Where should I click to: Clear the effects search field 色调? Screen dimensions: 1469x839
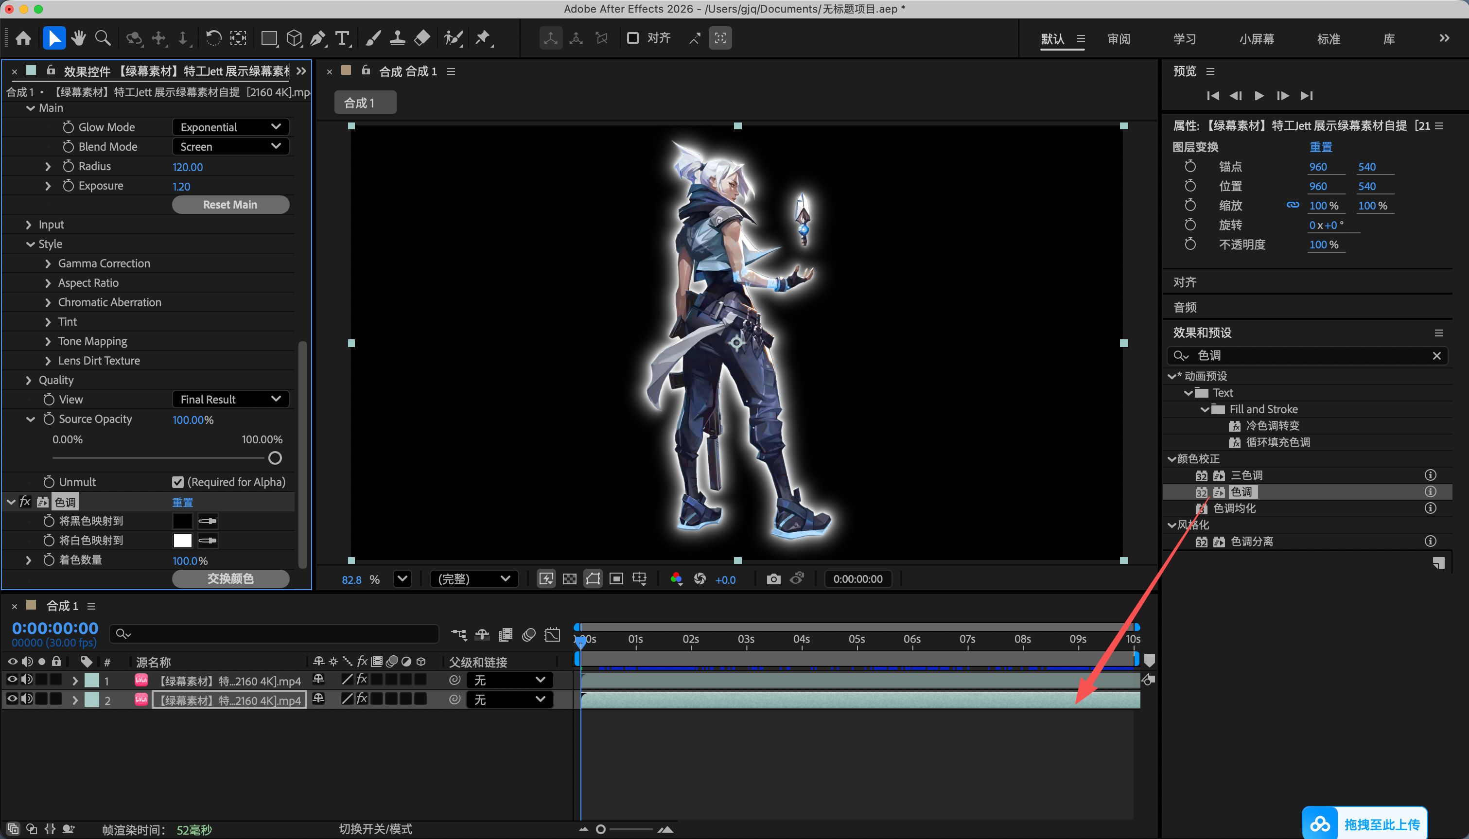tap(1436, 355)
